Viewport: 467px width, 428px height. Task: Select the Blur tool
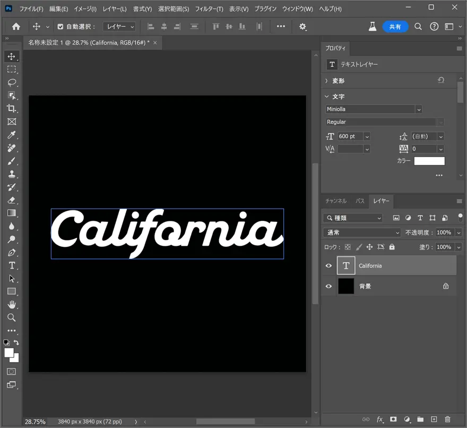pyautogui.click(x=12, y=226)
